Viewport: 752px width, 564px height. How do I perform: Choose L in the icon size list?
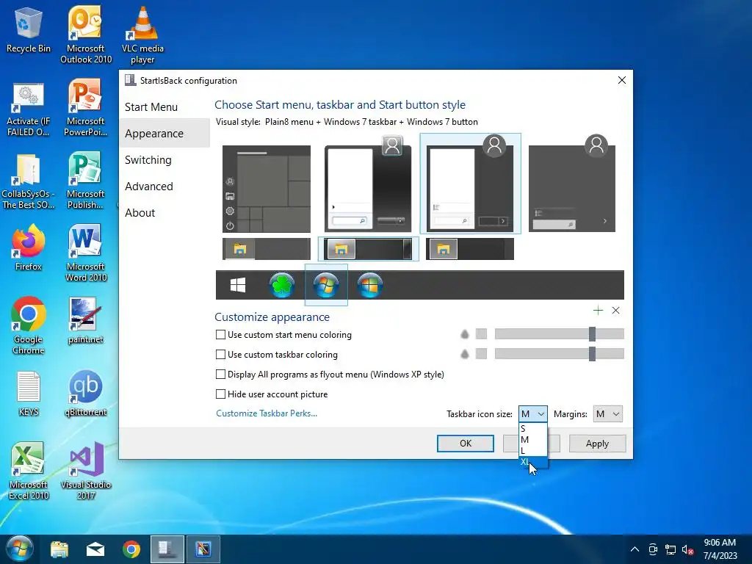(x=533, y=450)
